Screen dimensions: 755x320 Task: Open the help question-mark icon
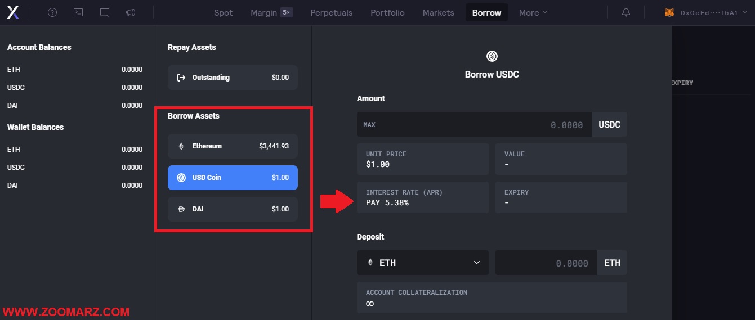[52, 12]
